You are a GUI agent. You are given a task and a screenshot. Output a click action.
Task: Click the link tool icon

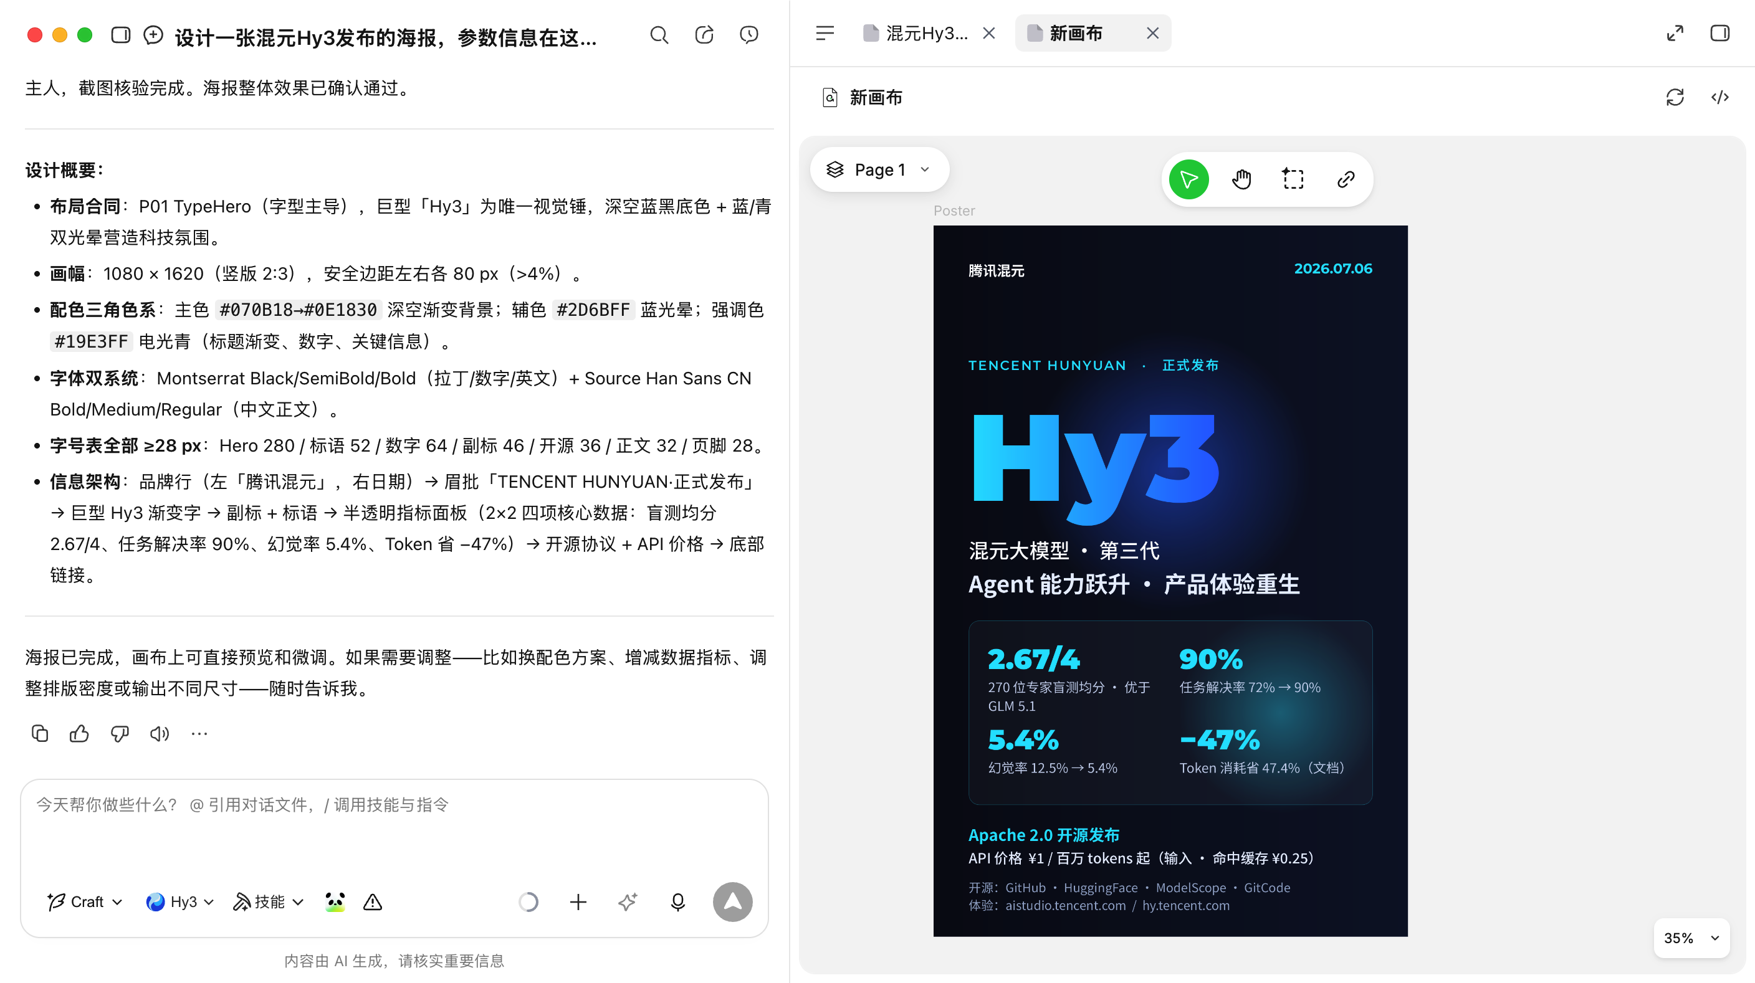click(x=1346, y=179)
